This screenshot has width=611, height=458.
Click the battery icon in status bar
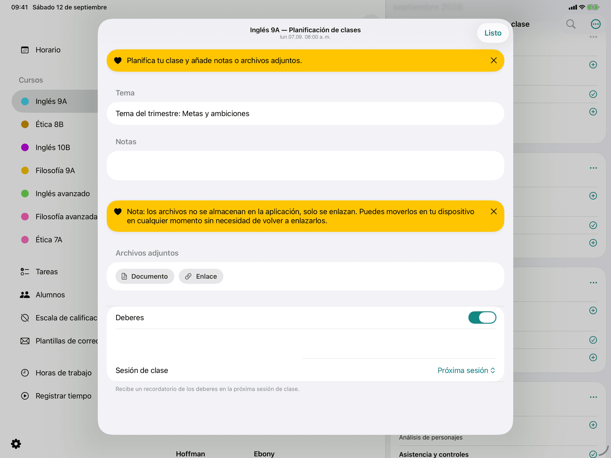pos(593,7)
